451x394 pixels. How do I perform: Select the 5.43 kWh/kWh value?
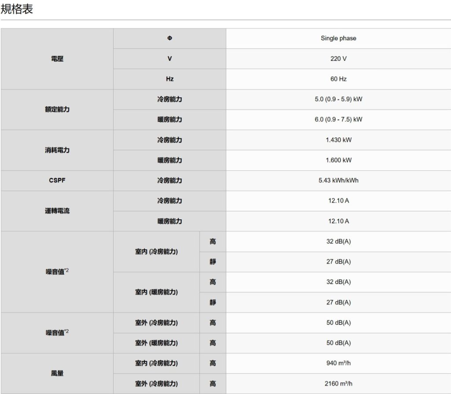pos(338,180)
